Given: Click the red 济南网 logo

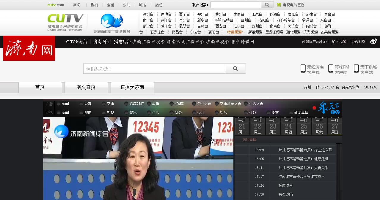Looking at the screenshot, I should (x=29, y=48).
